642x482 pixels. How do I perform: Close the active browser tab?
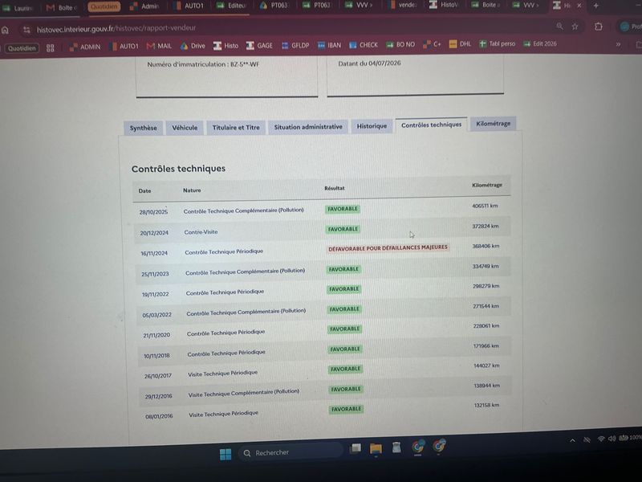579,6
